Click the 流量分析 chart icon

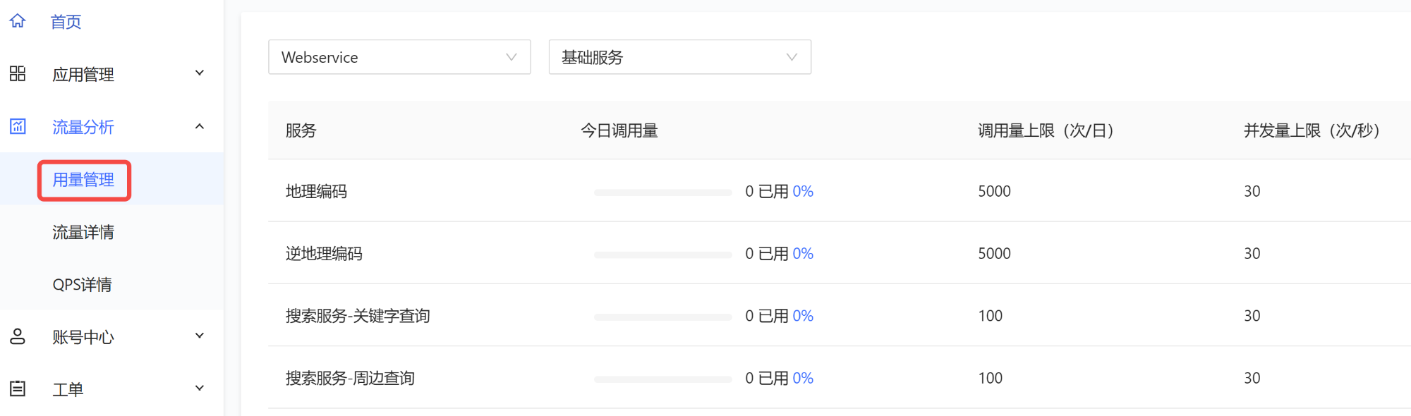(18, 127)
